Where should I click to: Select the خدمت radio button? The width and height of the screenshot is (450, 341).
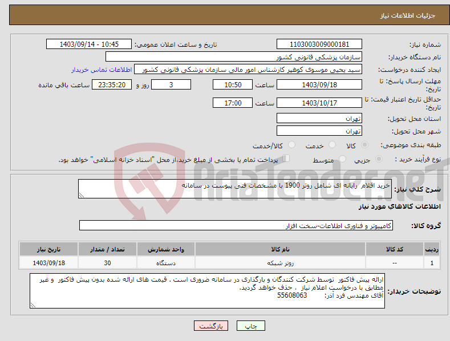coord(332,145)
